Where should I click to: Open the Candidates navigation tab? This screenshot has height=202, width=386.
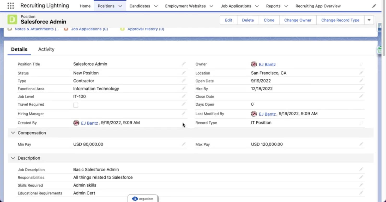pyautogui.click(x=140, y=6)
